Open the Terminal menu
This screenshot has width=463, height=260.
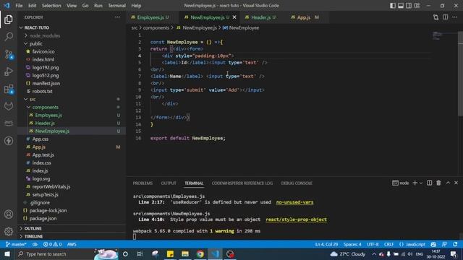pyautogui.click(x=116, y=6)
